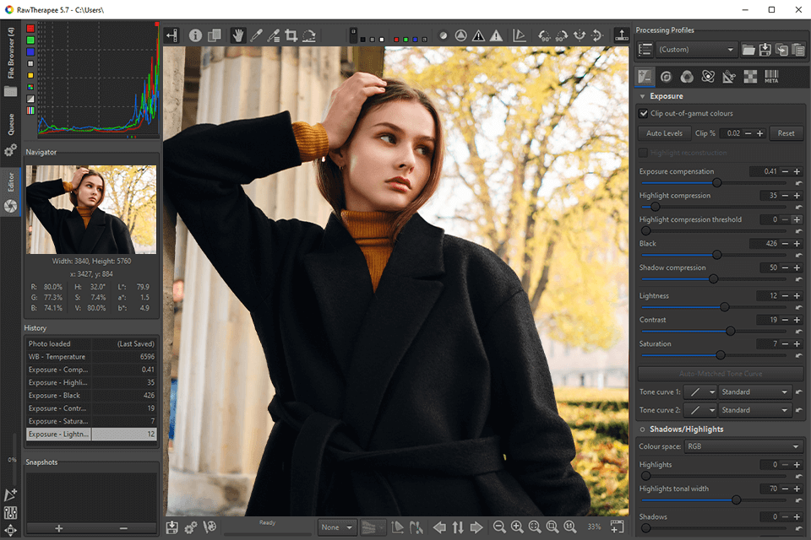Click the Clip % Reset button
The image size is (811, 540).
click(786, 133)
